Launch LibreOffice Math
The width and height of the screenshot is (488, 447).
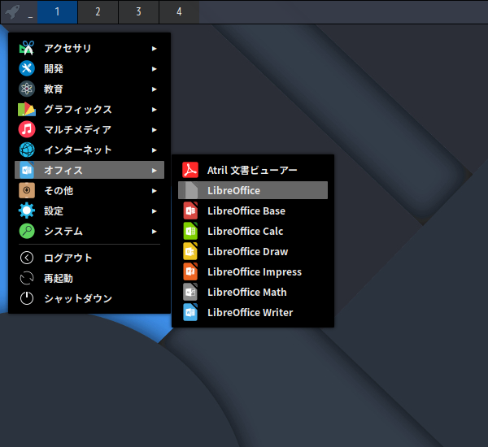[253, 292]
